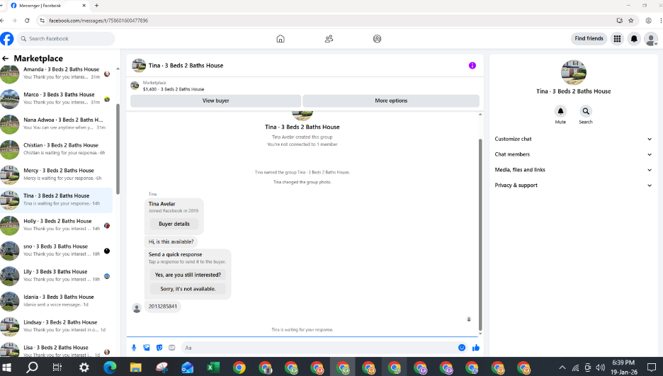Send a thumbs-up like
The height and width of the screenshot is (376, 663).
click(x=476, y=348)
